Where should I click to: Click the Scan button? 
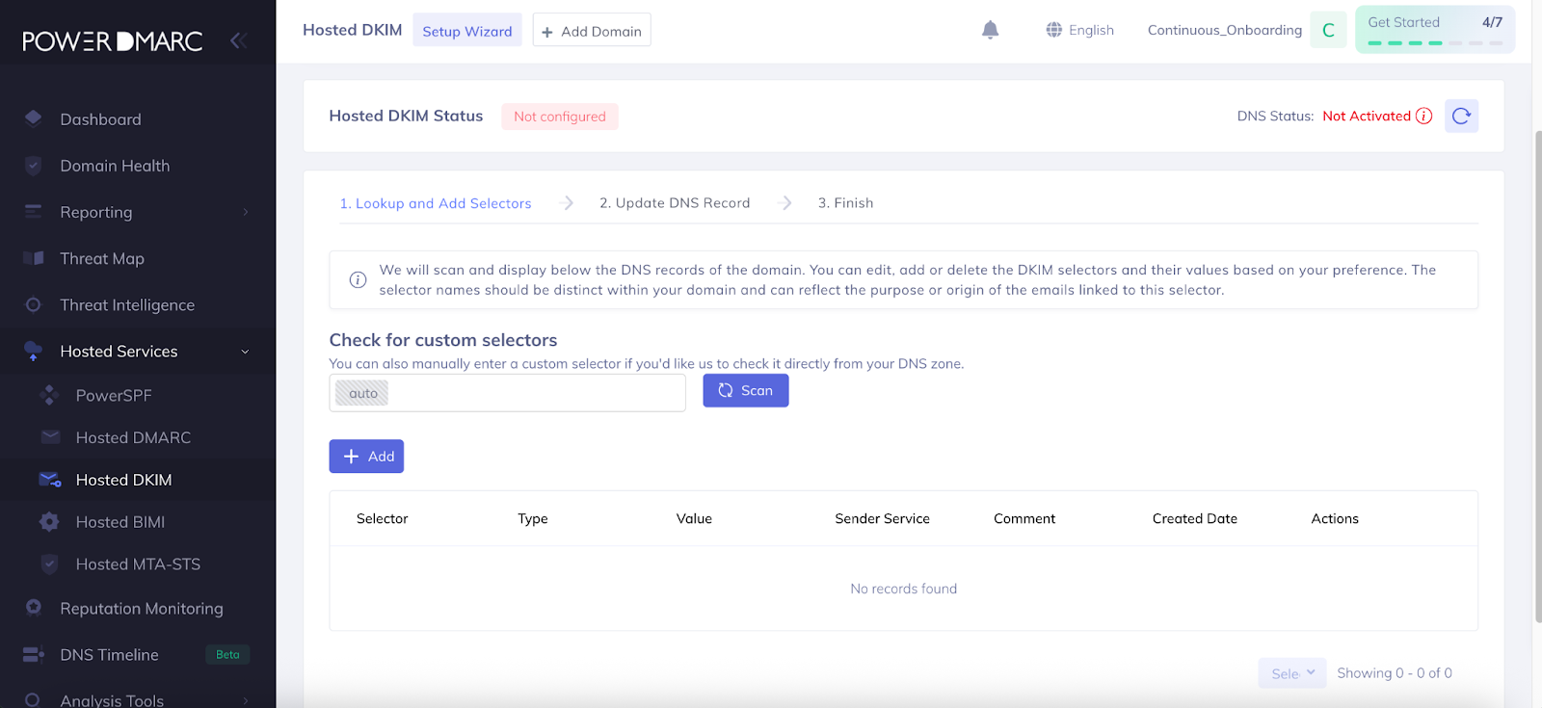745,390
